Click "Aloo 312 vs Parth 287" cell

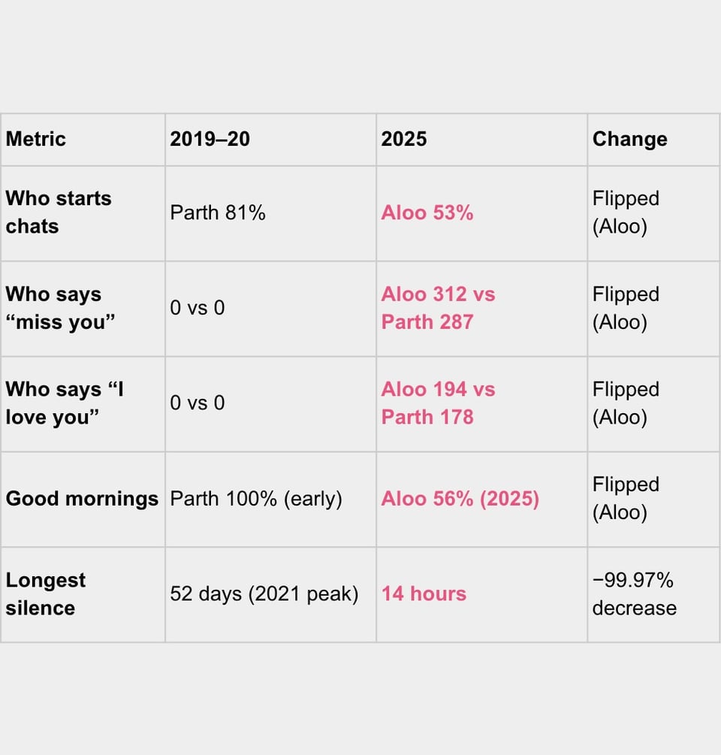pyautogui.click(x=438, y=308)
